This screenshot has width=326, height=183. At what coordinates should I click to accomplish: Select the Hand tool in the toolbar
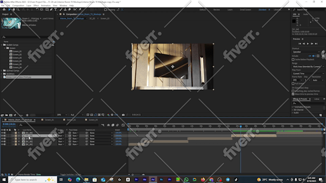point(14,10)
